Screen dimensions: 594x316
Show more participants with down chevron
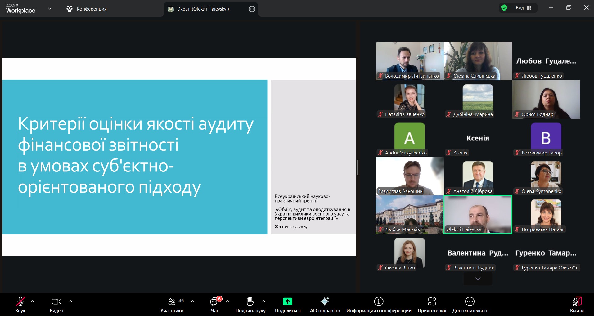click(478, 279)
